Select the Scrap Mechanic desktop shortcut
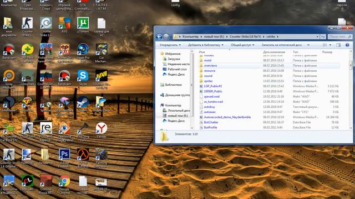355x199 pixels. (x=9, y=79)
